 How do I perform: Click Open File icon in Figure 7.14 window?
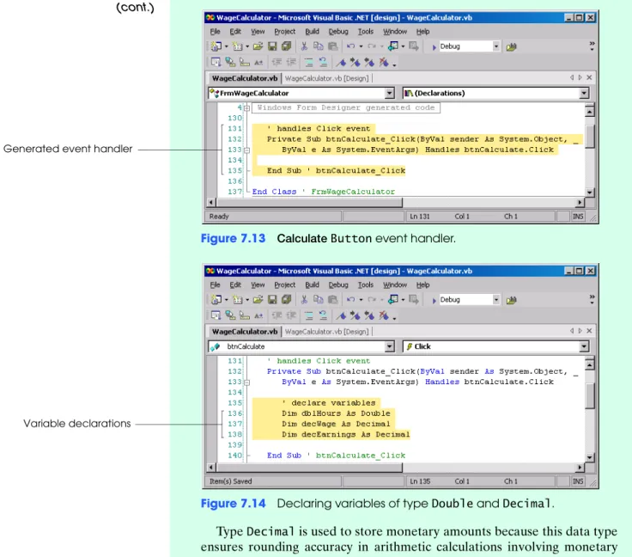click(258, 300)
